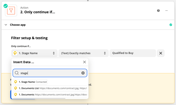This screenshot has width=176, height=105.
Task: Open the three-dots step options menu
Action: point(166,10)
